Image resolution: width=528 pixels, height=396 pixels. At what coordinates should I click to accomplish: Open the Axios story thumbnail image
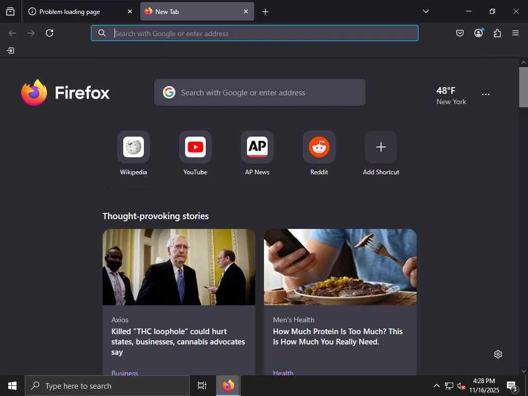[x=179, y=267]
